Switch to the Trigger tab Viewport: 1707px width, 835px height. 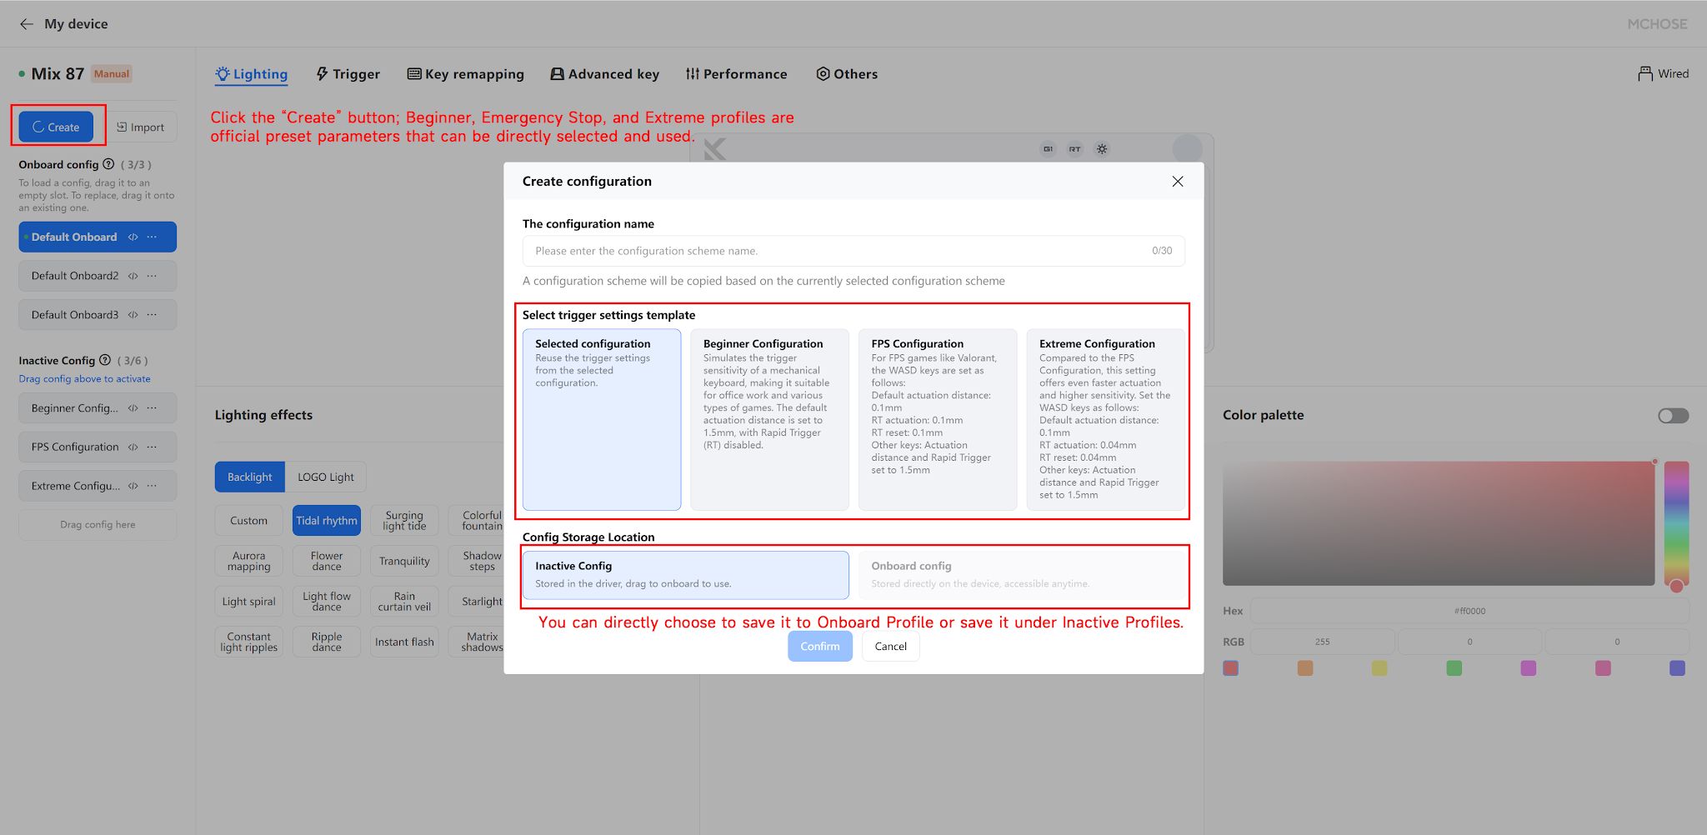(348, 74)
